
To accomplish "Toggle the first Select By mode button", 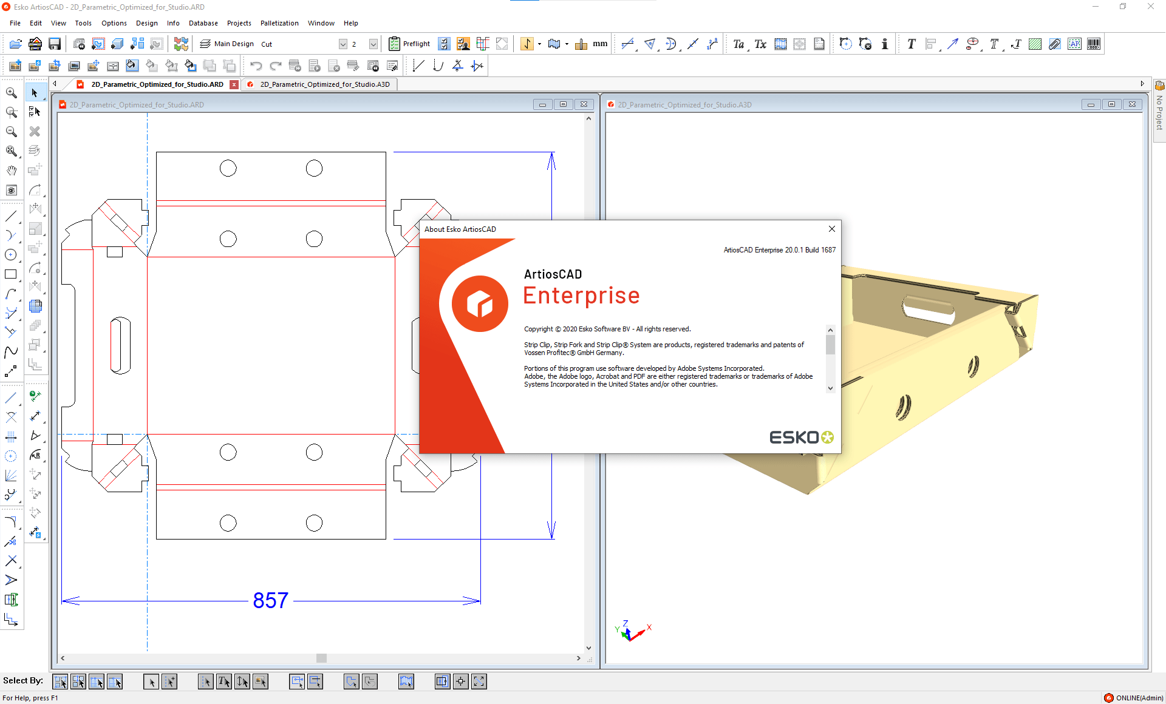I will pos(60,682).
